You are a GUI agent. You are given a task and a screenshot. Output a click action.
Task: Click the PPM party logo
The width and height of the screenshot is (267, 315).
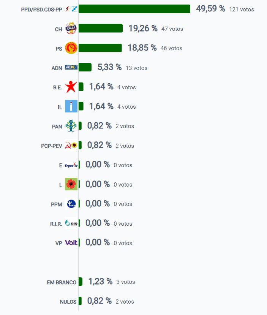point(71,204)
